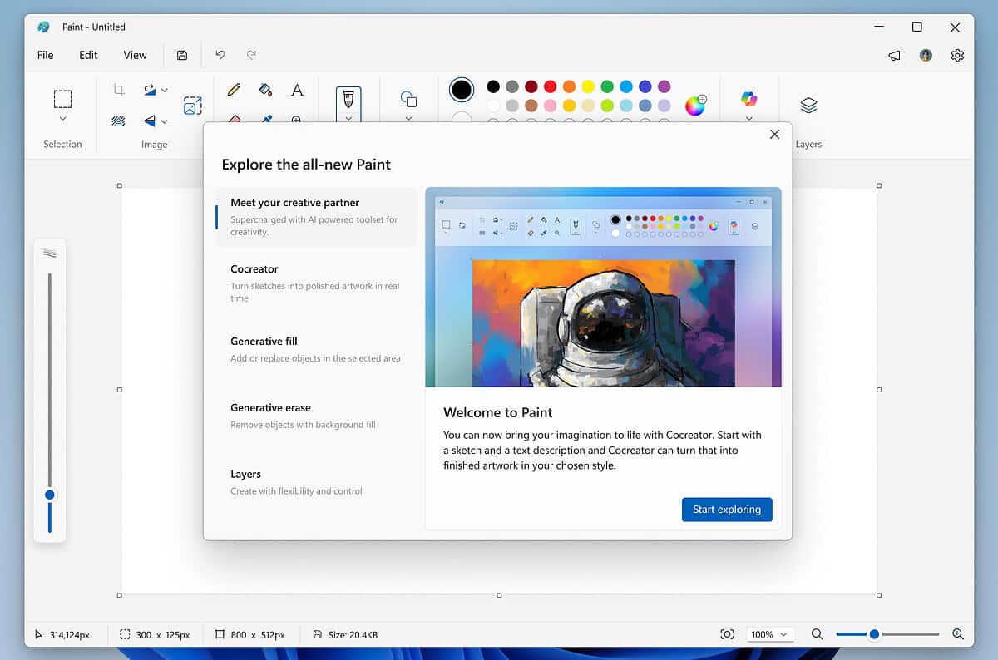Expand the Flip dropdown arrow
The width and height of the screenshot is (998, 660).
point(165,121)
